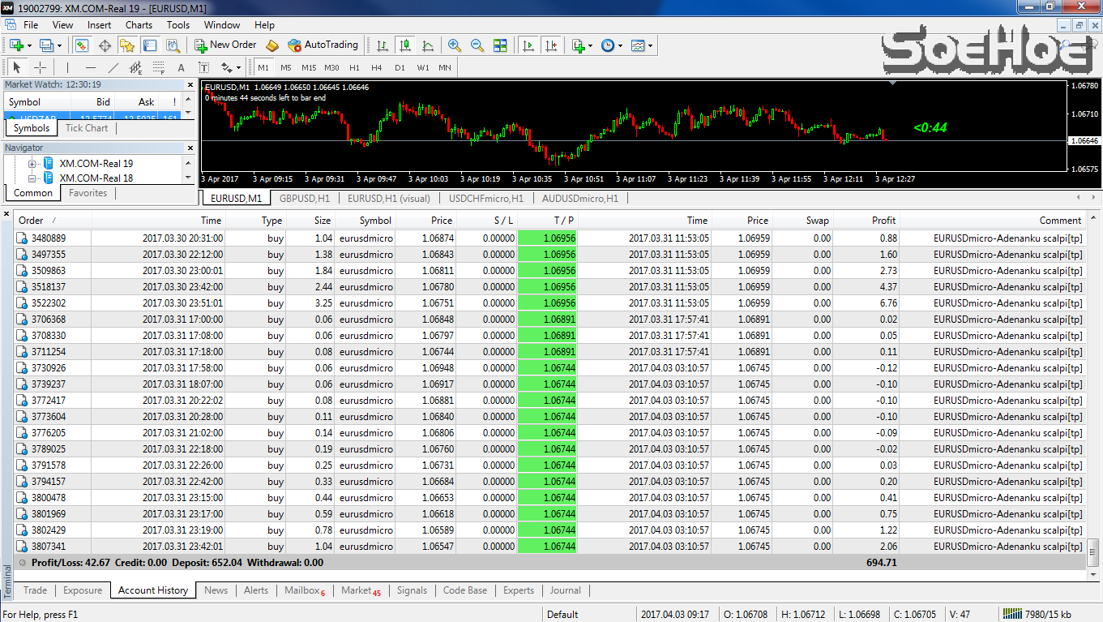Switch chart to candlestick mode
Screen dimensions: 1103x622
pos(405,45)
